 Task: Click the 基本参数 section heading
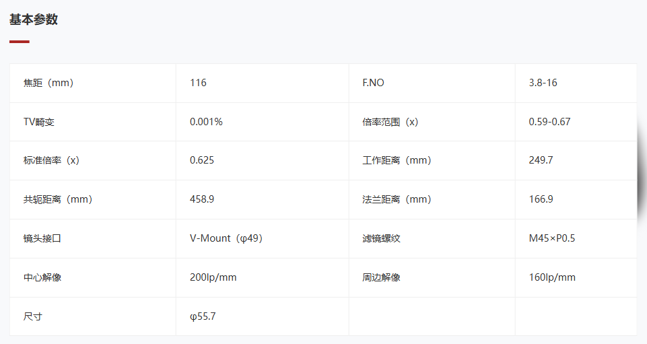(x=34, y=20)
